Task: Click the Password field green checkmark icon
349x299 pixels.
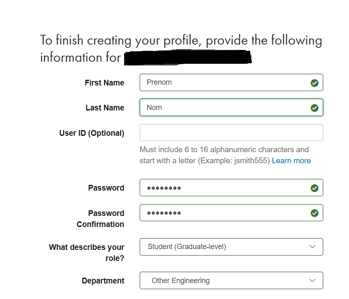Action: [x=314, y=188]
